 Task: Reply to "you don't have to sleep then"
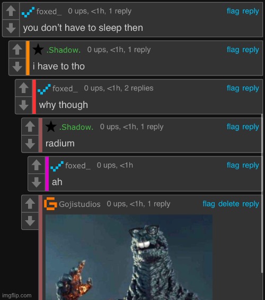pos(251,11)
